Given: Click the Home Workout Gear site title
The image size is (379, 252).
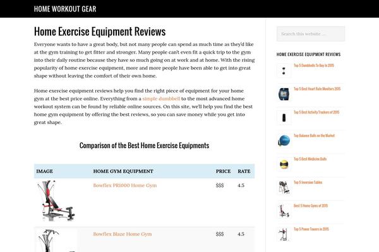Looking at the screenshot, I should (x=65, y=9).
